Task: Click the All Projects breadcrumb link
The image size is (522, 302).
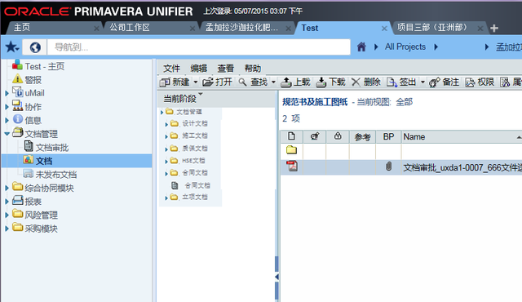Action: click(x=405, y=47)
